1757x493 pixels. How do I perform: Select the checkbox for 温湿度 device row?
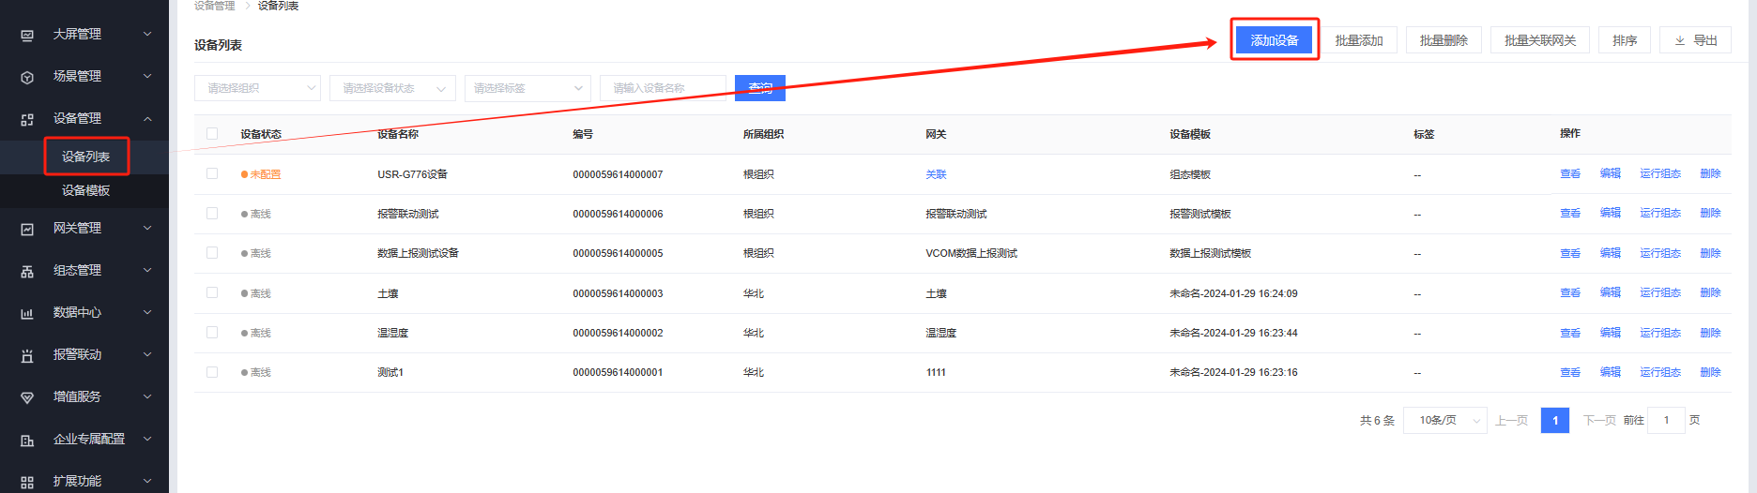(x=212, y=333)
